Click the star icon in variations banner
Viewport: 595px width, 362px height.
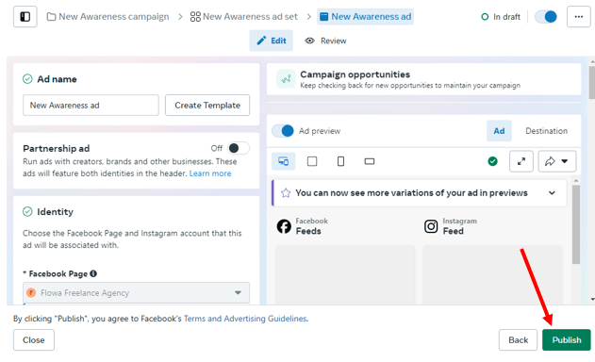[286, 192]
